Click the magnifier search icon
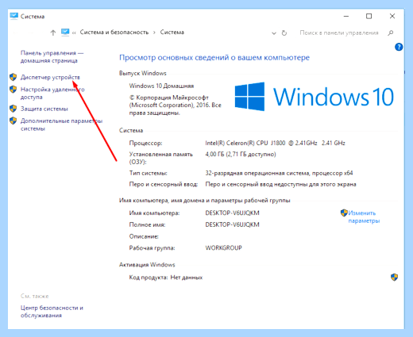413x337 pixels. [391, 33]
